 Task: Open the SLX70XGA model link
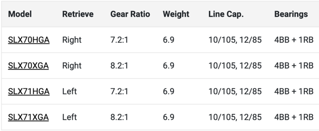pos(28,66)
